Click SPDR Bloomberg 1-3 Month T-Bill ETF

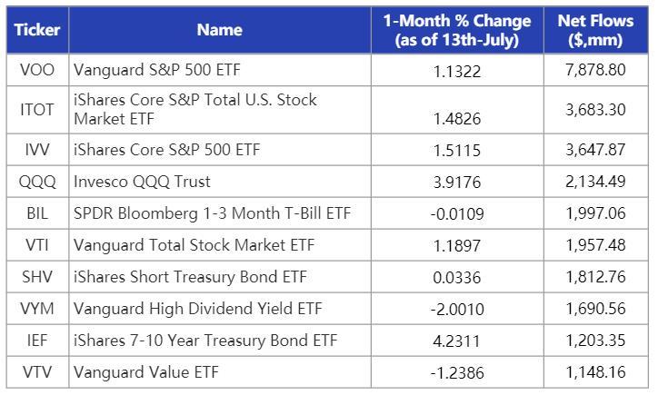click(212, 213)
